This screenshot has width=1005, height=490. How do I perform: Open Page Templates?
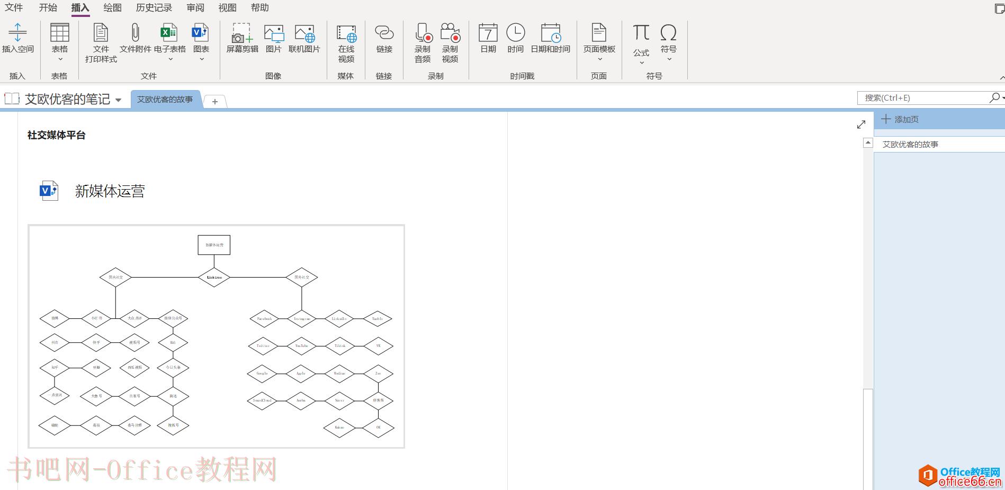coord(599,33)
